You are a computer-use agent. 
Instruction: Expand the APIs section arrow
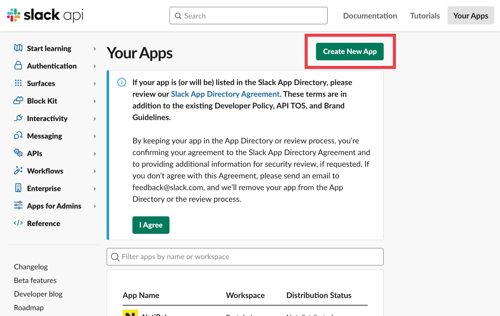pos(95,154)
